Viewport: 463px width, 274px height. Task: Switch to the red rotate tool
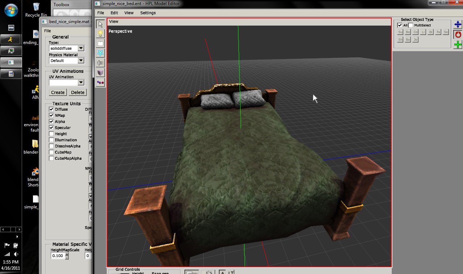(458, 35)
